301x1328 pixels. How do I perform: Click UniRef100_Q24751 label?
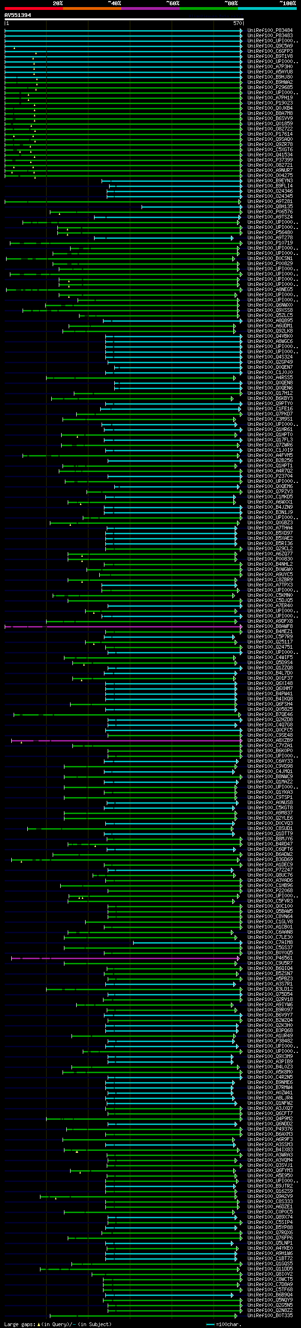(270, 647)
